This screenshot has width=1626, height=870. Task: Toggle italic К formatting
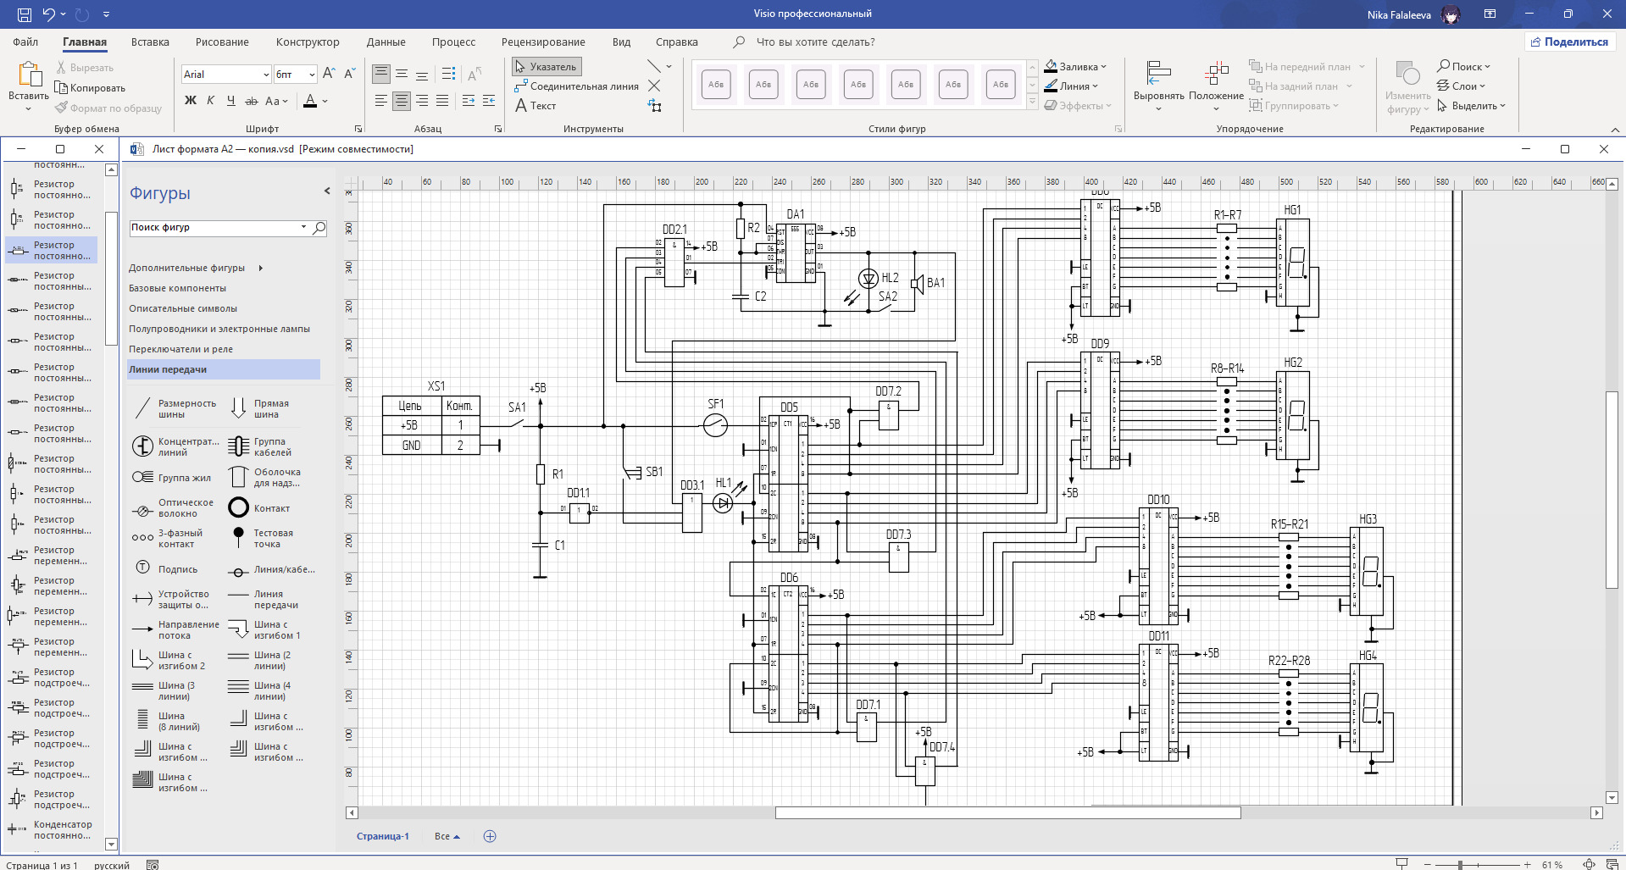coord(211,101)
